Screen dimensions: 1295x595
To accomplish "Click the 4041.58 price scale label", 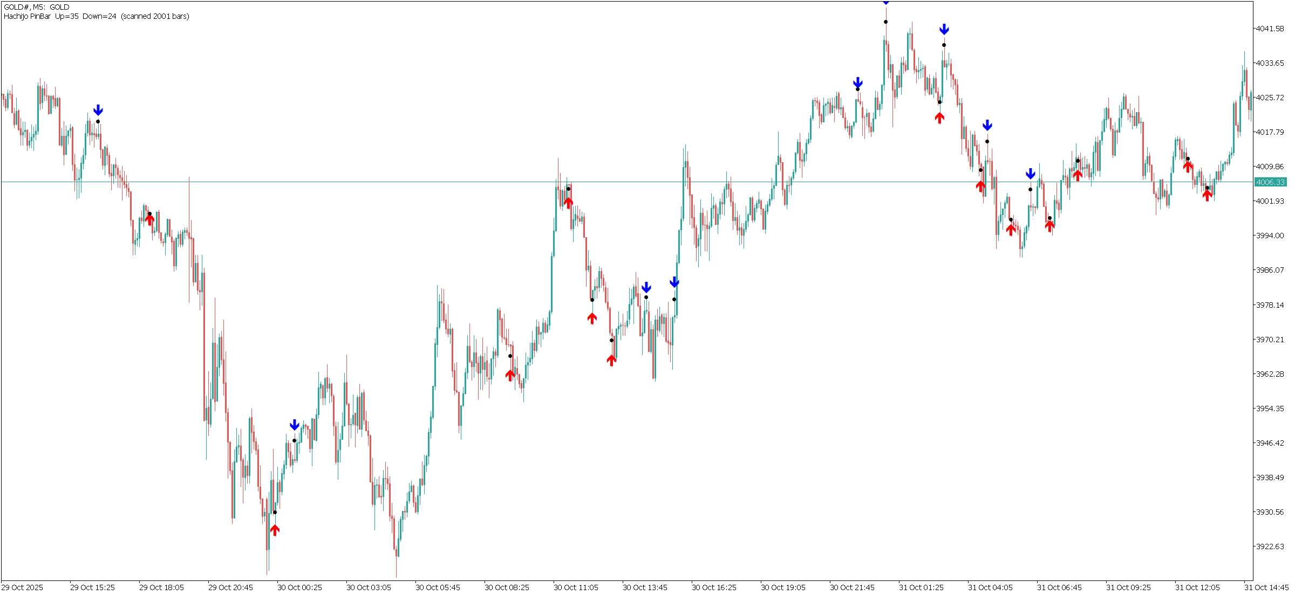I will [1270, 29].
